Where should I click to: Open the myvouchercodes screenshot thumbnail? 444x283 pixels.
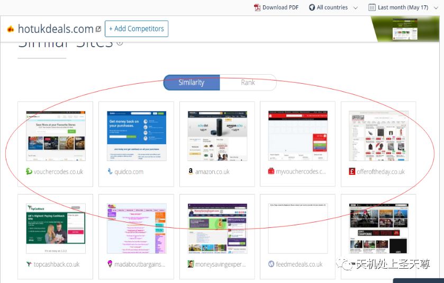coord(298,136)
